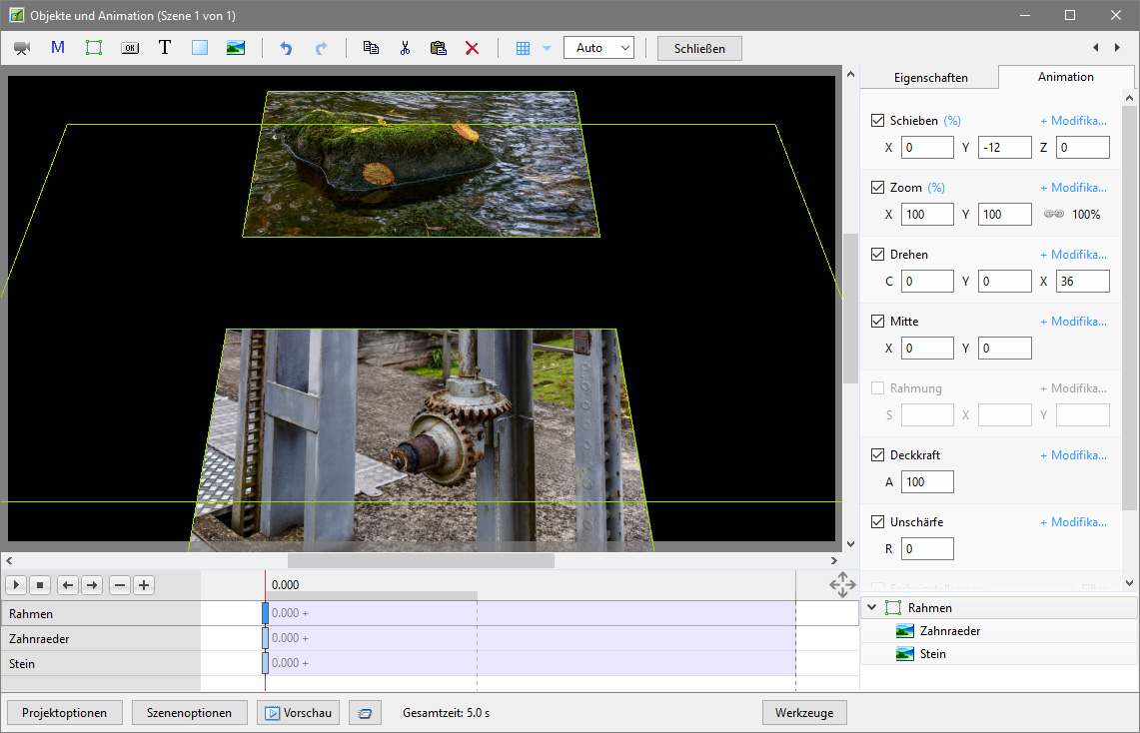The height and width of the screenshot is (733, 1140).
Task: Select Zahnraeder in the object tree
Action: point(949,631)
